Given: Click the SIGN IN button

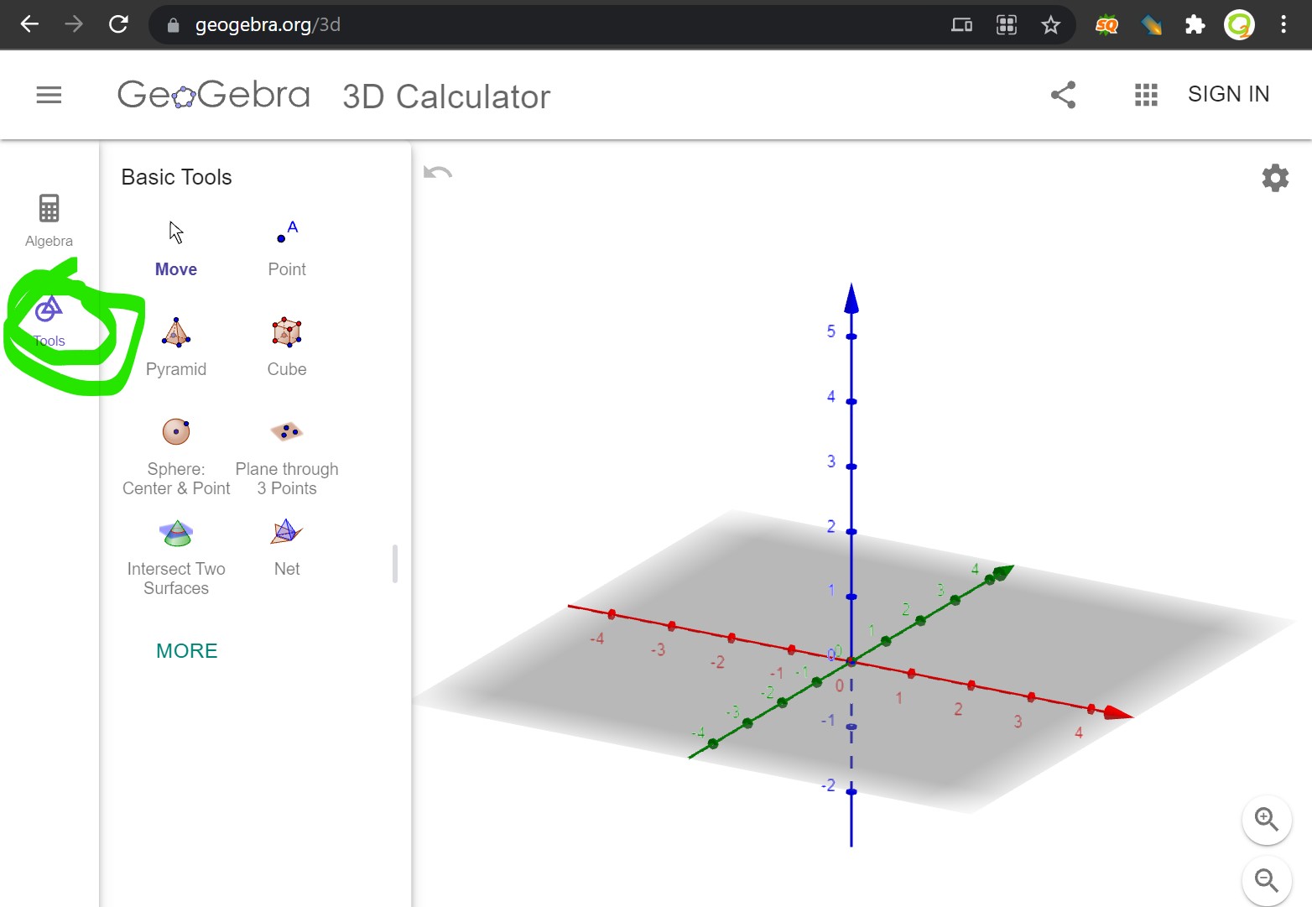Looking at the screenshot, I should tap(1229, 94).
